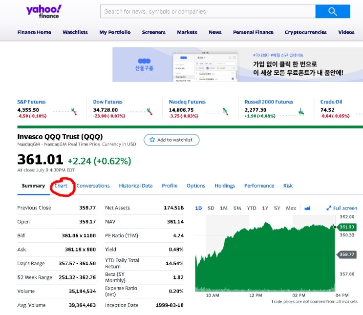Switch to the Risk tab

(288, 186)
